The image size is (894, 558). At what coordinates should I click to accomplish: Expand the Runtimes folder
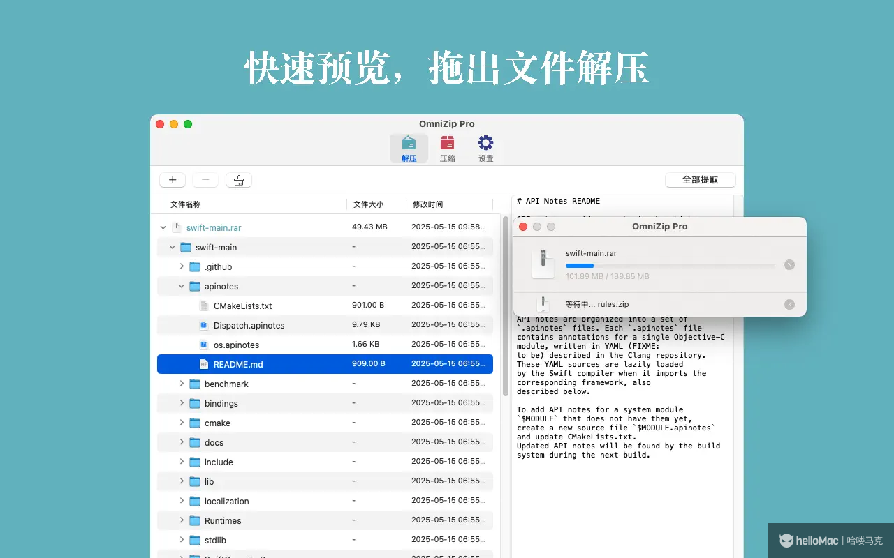tap(182, 520)
